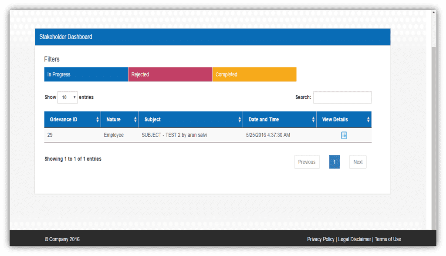Viewport: 446px width, 256px height.
Task: Click the scrollbar up arrow
Action: pyautogui.click(x=433, y=13)
